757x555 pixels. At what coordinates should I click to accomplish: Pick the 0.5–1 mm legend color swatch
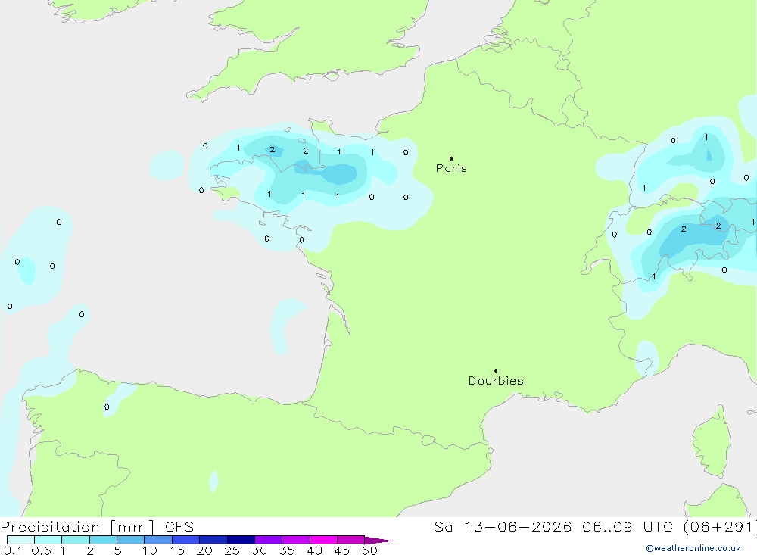(x=48, y=540)
